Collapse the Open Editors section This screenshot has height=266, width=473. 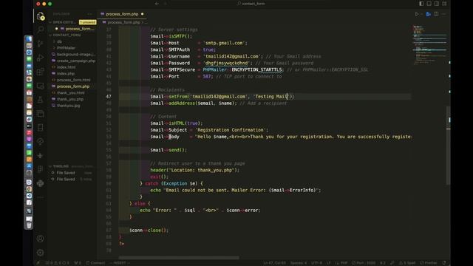(64, 22)
